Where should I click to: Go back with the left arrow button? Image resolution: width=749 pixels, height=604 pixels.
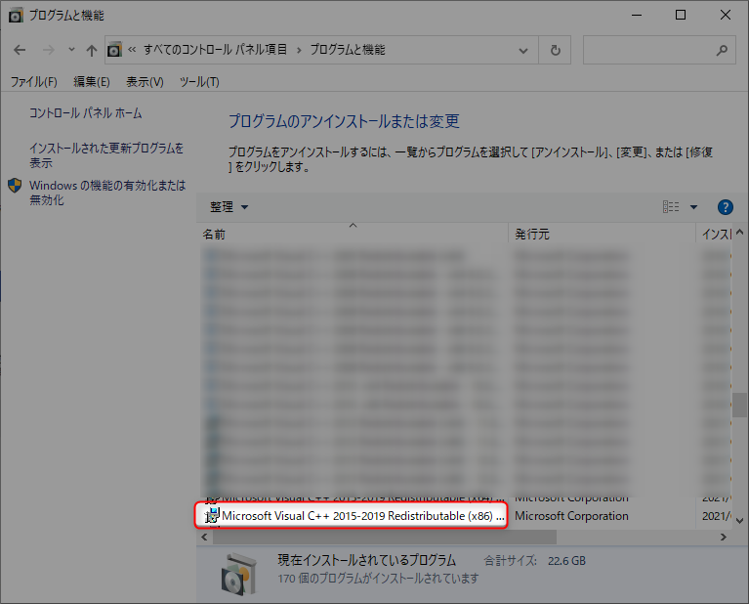(x=20, y=50)
